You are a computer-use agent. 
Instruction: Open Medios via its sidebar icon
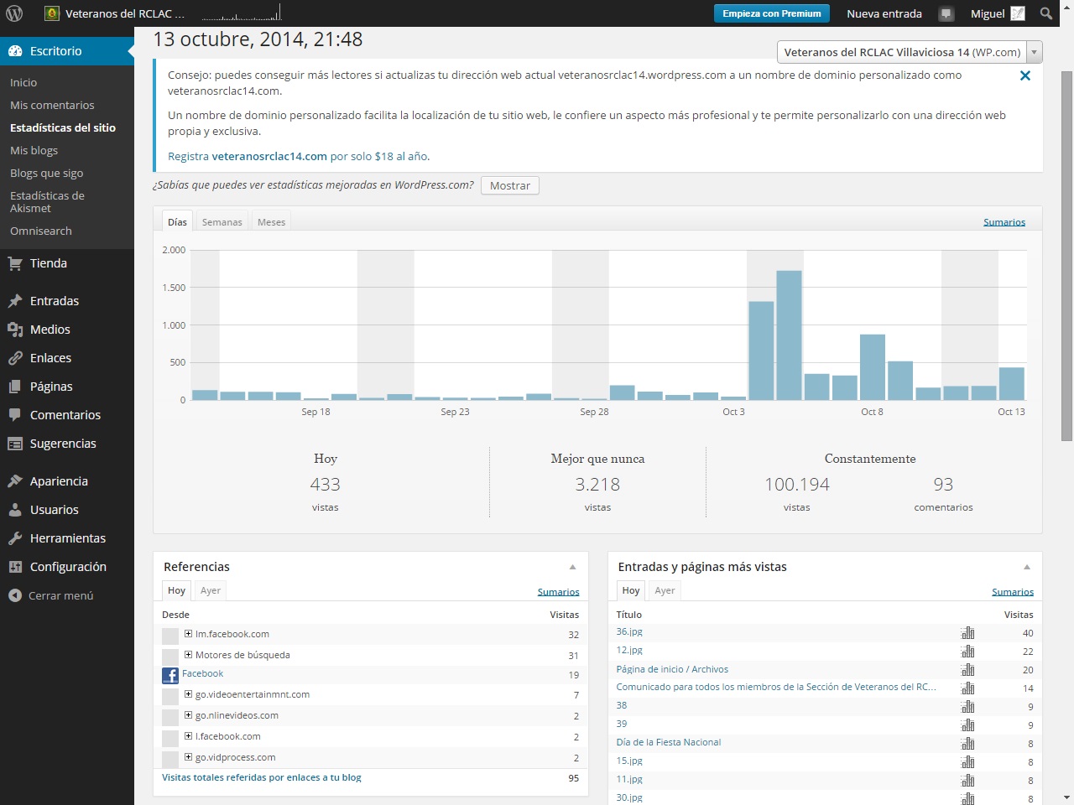tap(15, 330)
